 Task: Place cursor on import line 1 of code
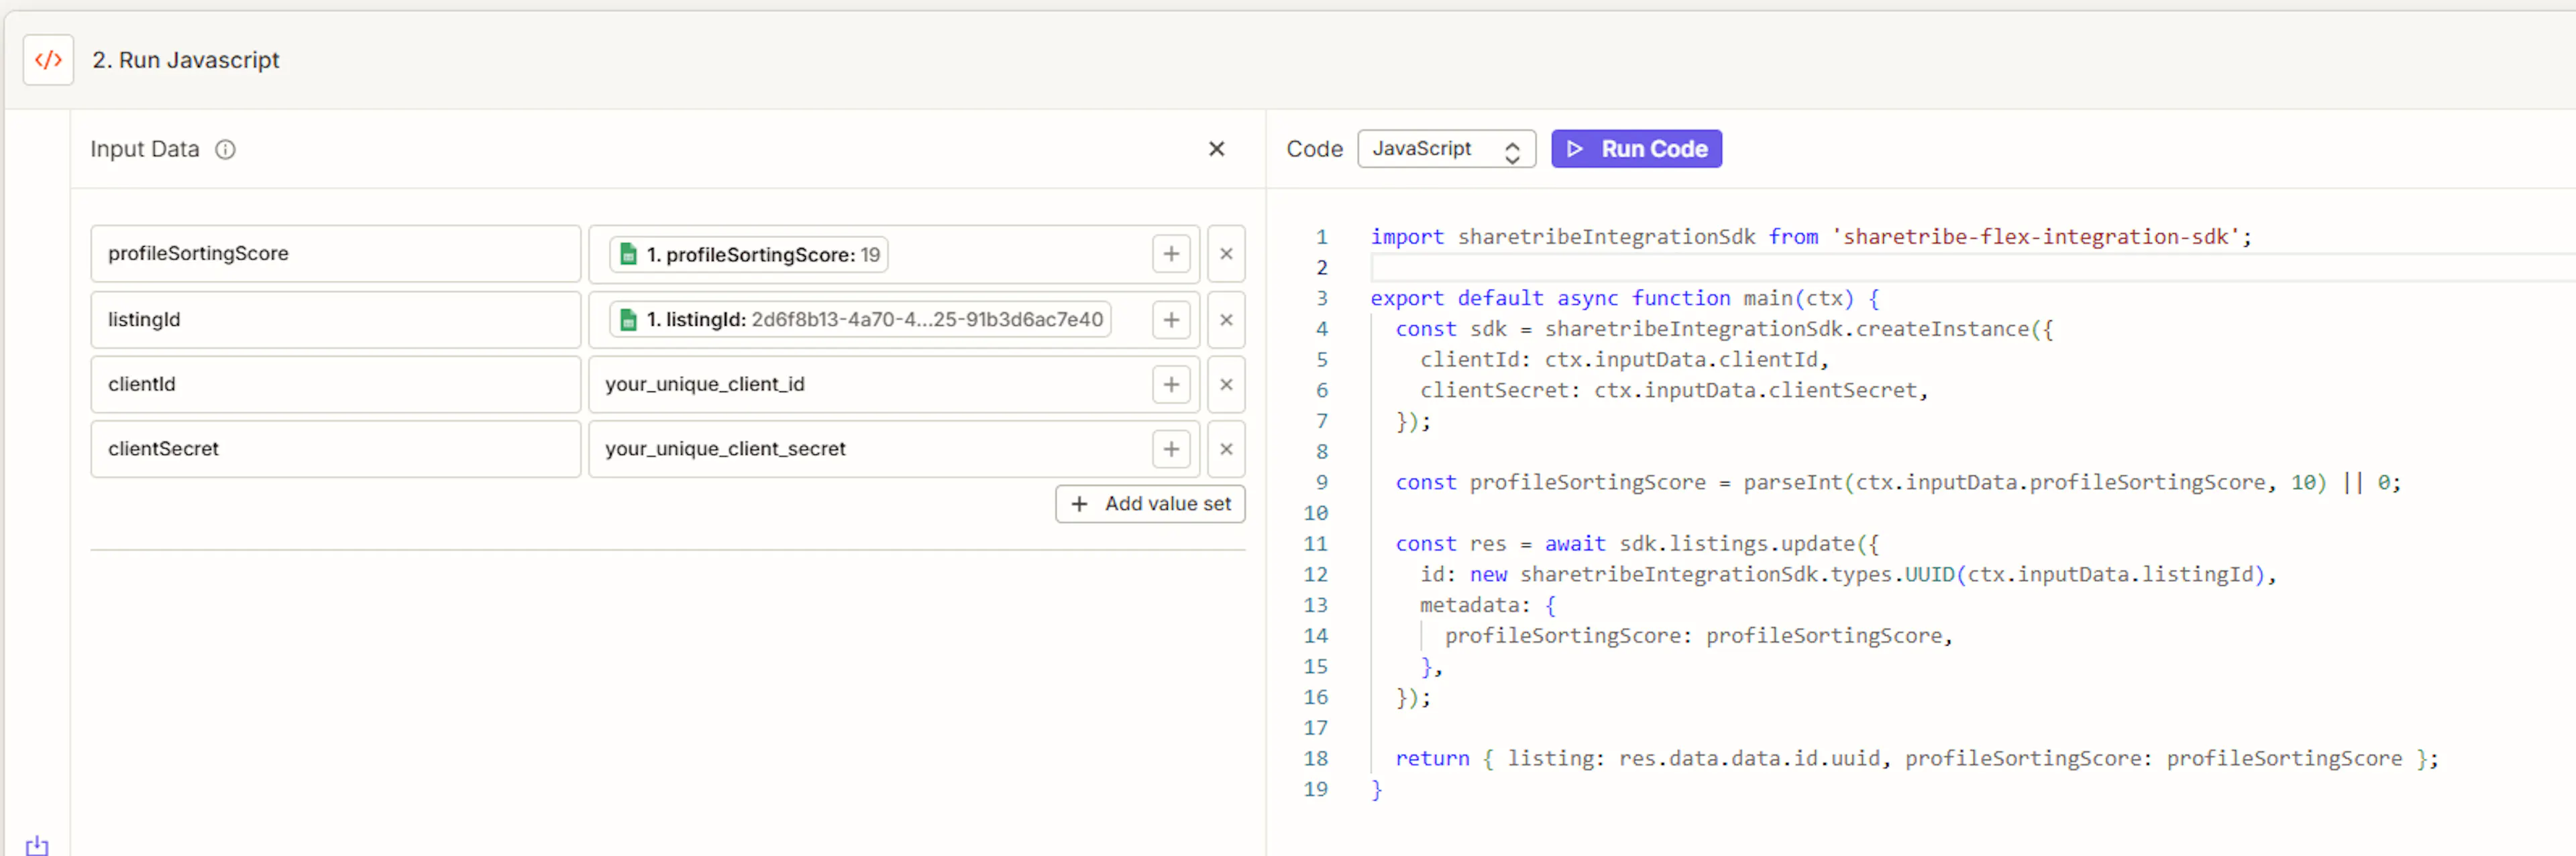(1810, 237)
